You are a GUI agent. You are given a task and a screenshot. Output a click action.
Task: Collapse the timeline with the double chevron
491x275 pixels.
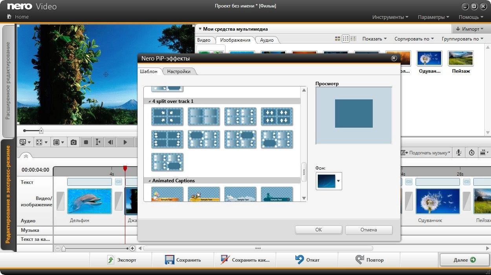[x=26, y=156]
